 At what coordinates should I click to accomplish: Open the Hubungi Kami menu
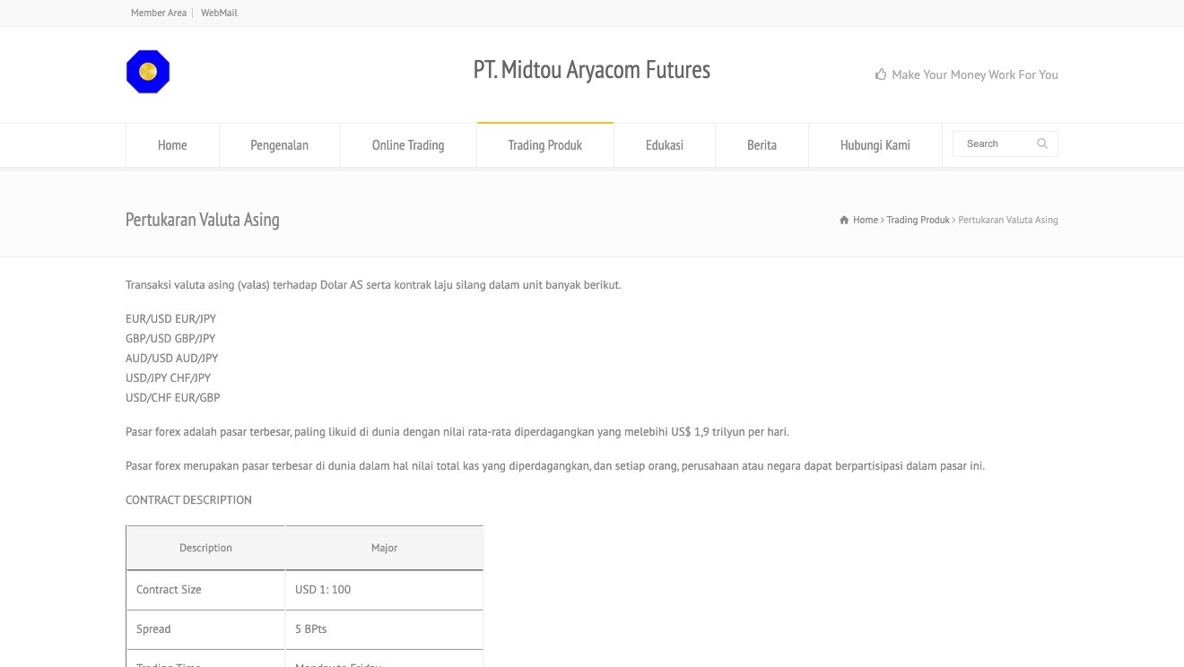(x=875, y=145)
